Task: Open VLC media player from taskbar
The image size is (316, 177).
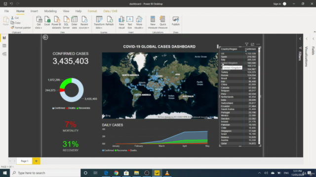Action: coord(167,173)
